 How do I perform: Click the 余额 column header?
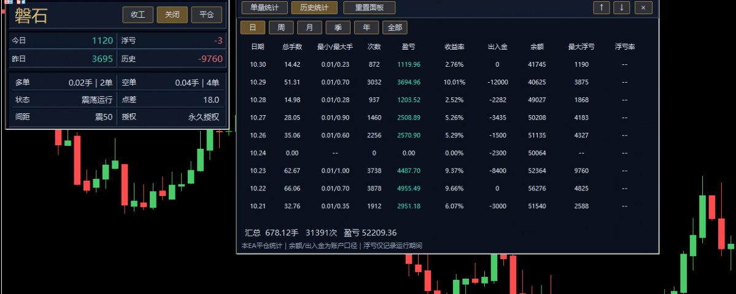click(538, 47)
